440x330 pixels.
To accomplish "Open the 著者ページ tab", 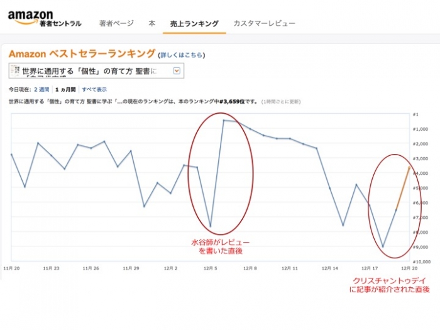I will pos(116,23).
